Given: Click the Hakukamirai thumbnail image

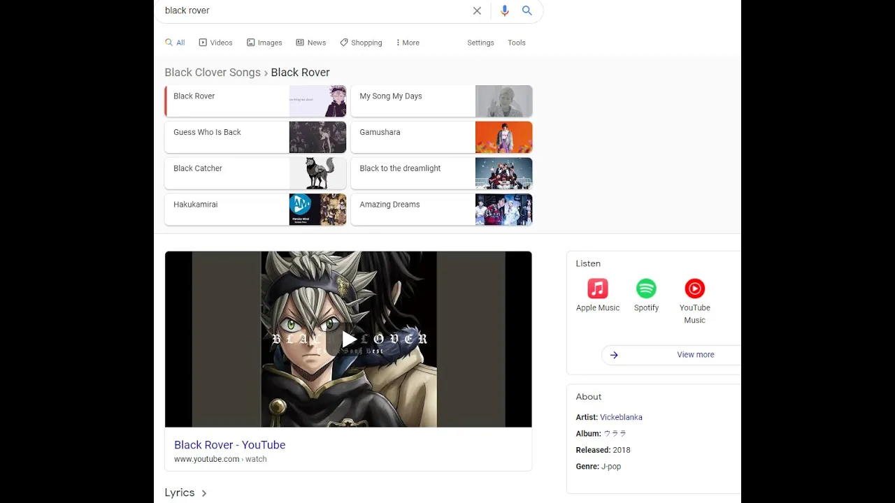Looking at the screenshot, I should pyautogui.click(x=317, y=210).
